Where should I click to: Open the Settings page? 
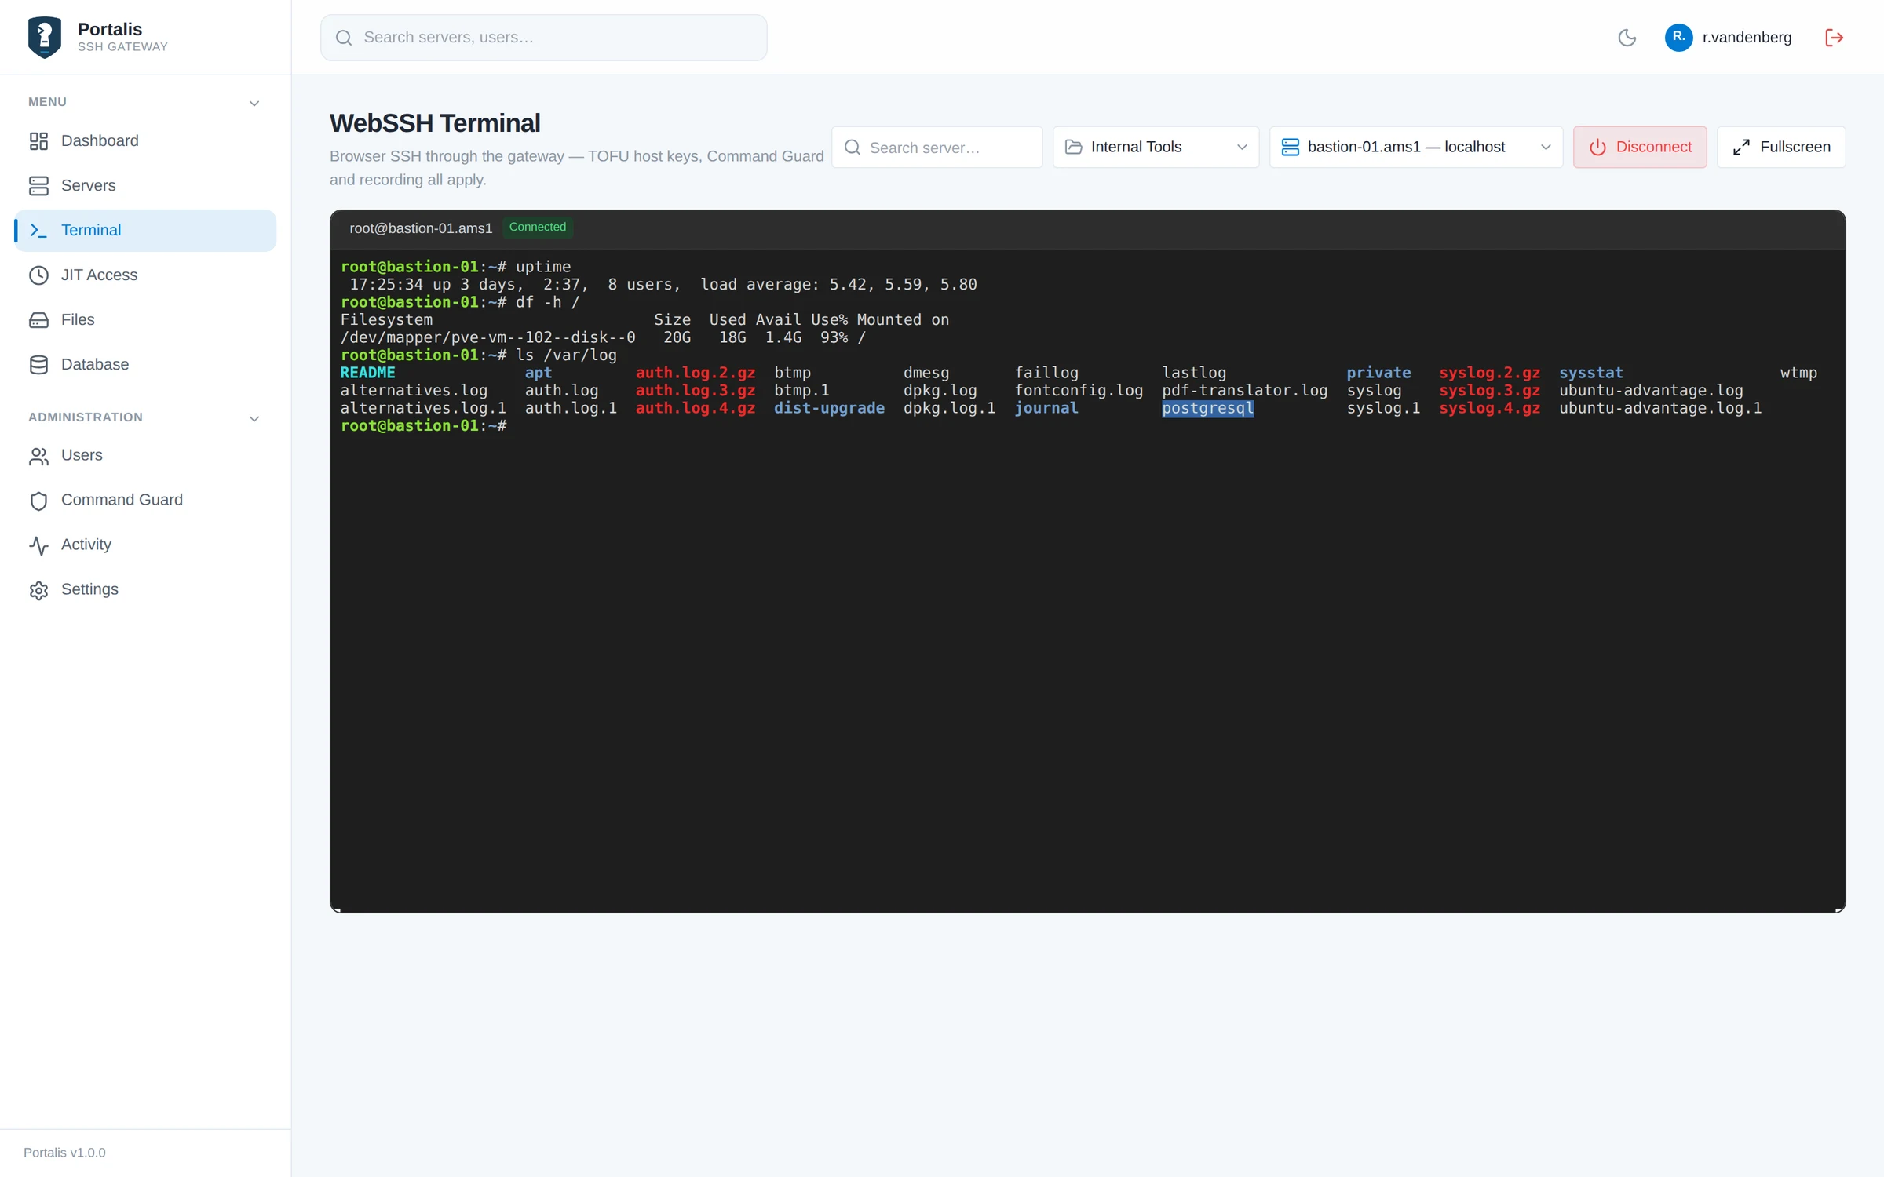pos(145,589)
